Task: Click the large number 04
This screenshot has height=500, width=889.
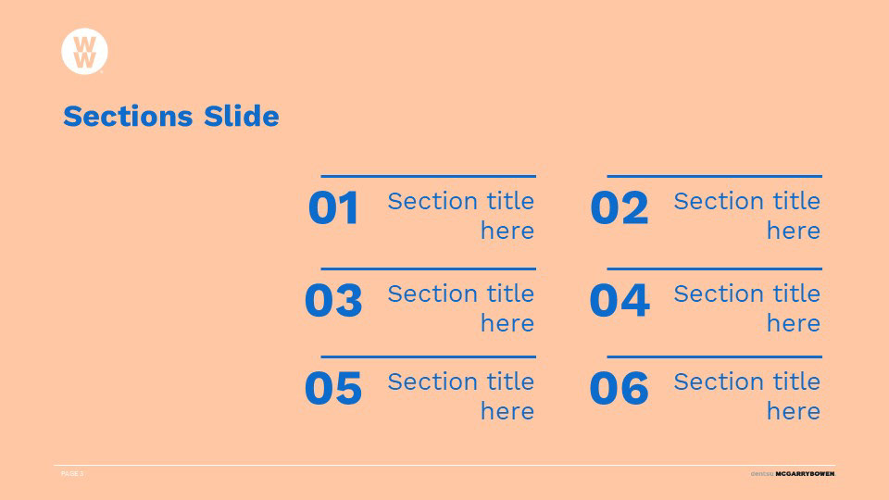Action: point(619,302)
